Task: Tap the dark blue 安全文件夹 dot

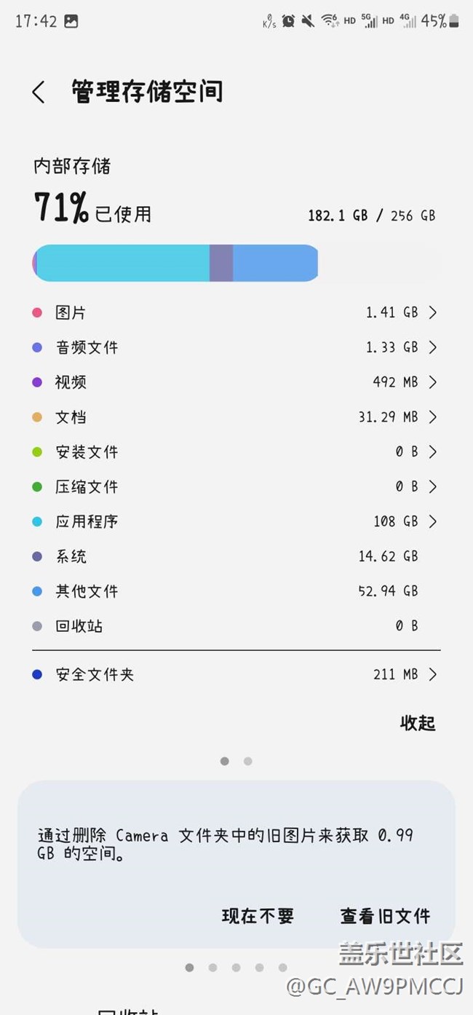Action: click(37, 675)
